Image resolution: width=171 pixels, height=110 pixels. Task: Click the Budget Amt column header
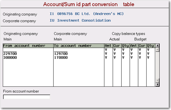(x=134, y=46)
